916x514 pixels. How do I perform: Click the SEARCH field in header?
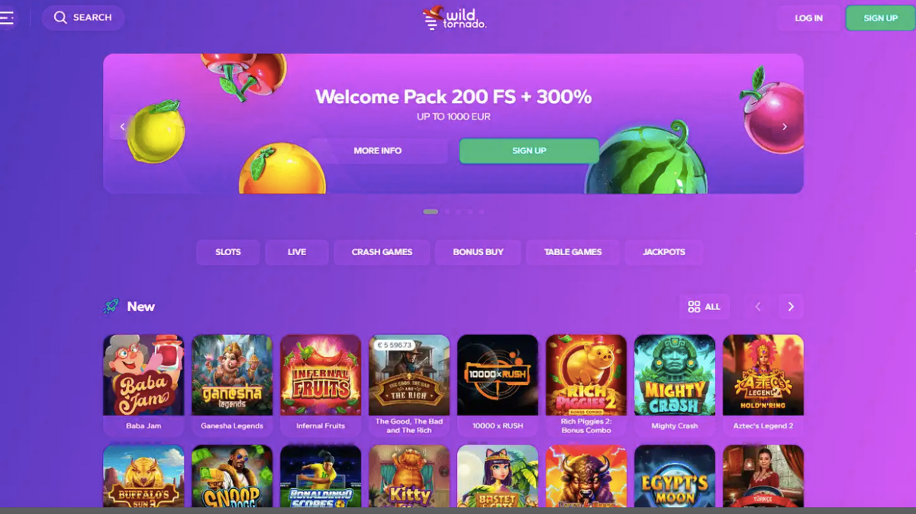coord(83,18)
